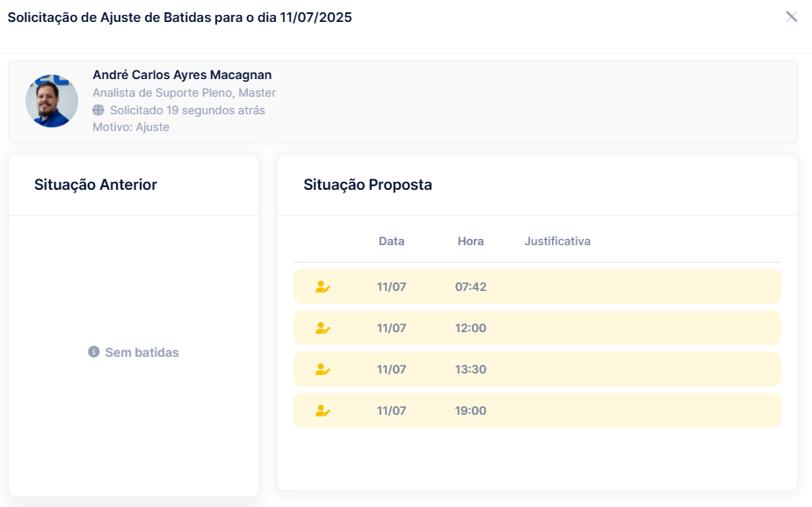
Task: Select the 12:00 punch time
Action: [471, 329]
